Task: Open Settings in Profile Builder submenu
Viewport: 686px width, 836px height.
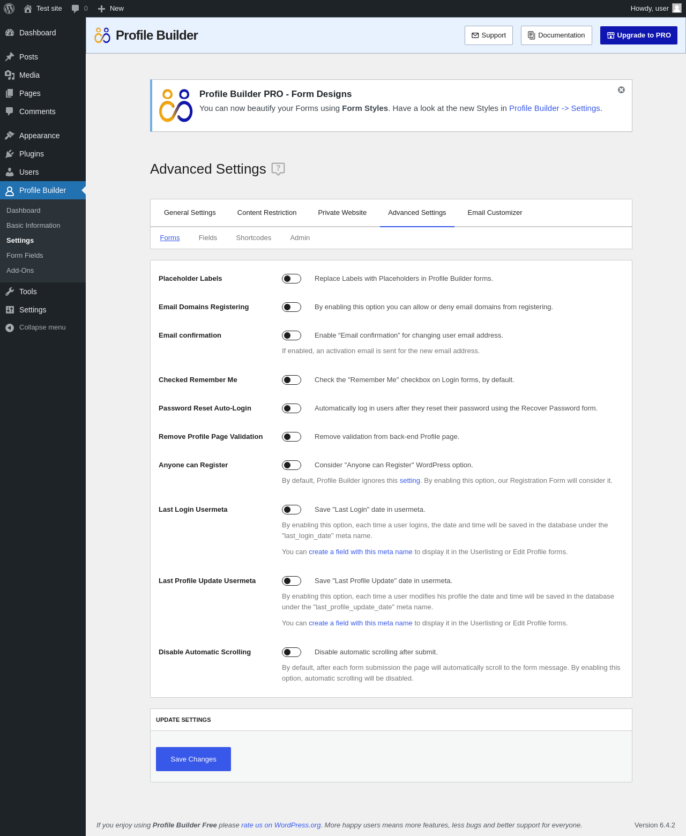Action: pyautogui.click(x=20, y=241)
